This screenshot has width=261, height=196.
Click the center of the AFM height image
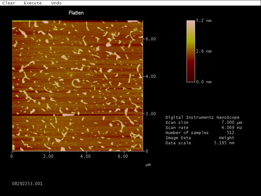[78, 86]
